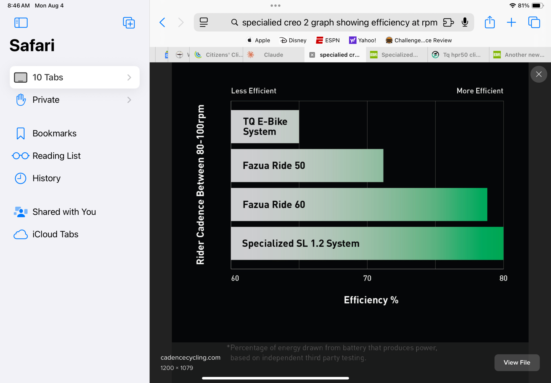Tap the microphone dictation icon
The image size is (551, 383).
tap(465, 22)
